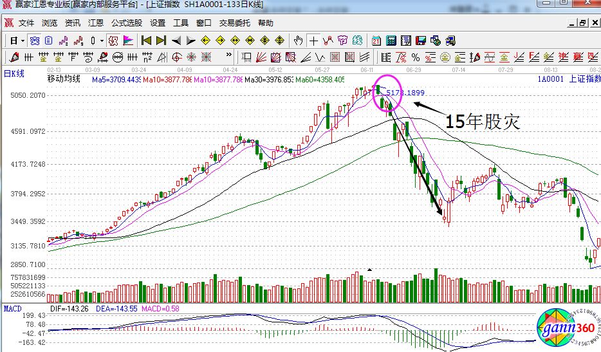Open the candlestick chart type dropdown arrow
The width and height of the screenshot is (601, 352).
point(102,41)
